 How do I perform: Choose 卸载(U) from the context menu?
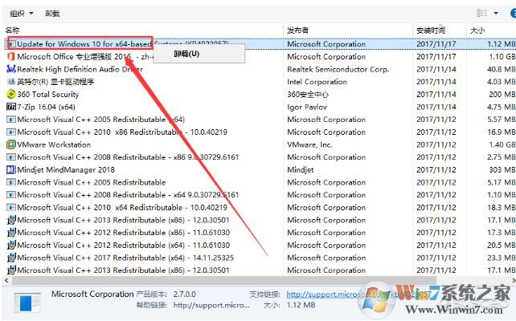coord(186,54)
